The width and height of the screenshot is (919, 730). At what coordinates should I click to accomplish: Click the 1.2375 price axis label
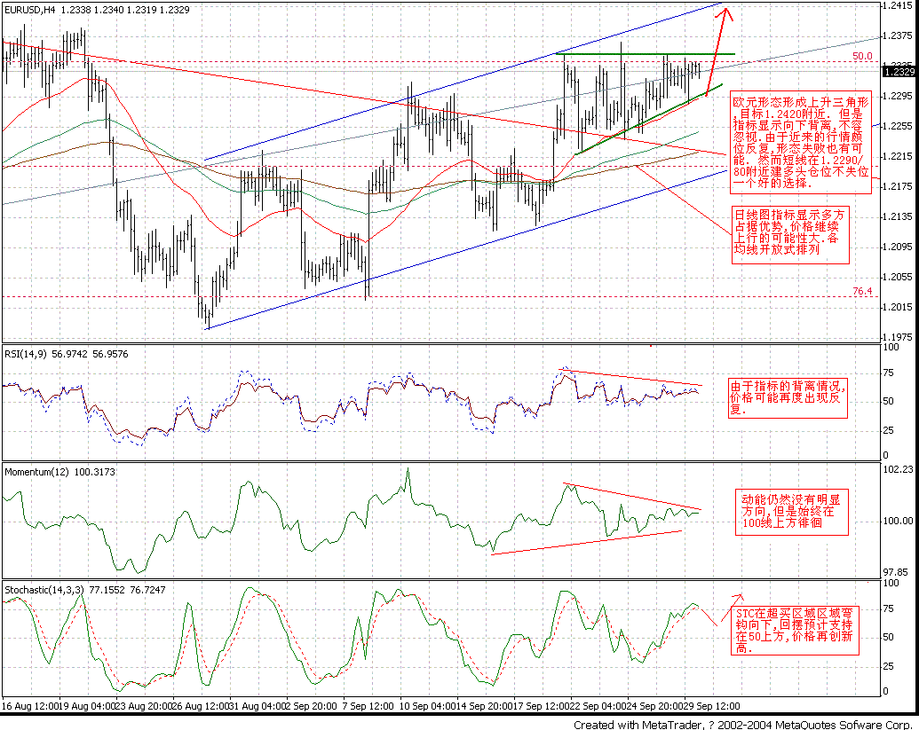click(899, 35)
